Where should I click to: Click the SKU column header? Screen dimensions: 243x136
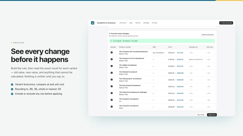tap(154, 47)
